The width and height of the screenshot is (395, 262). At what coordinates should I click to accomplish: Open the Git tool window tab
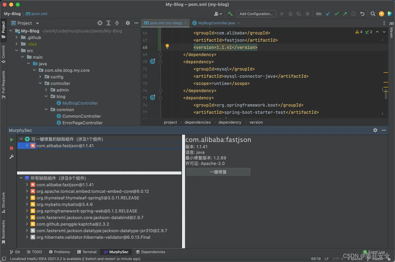[15, 252]
